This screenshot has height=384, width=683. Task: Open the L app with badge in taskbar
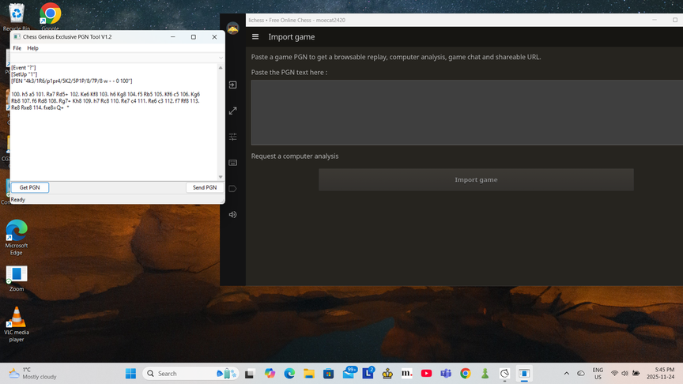(368, 373)
